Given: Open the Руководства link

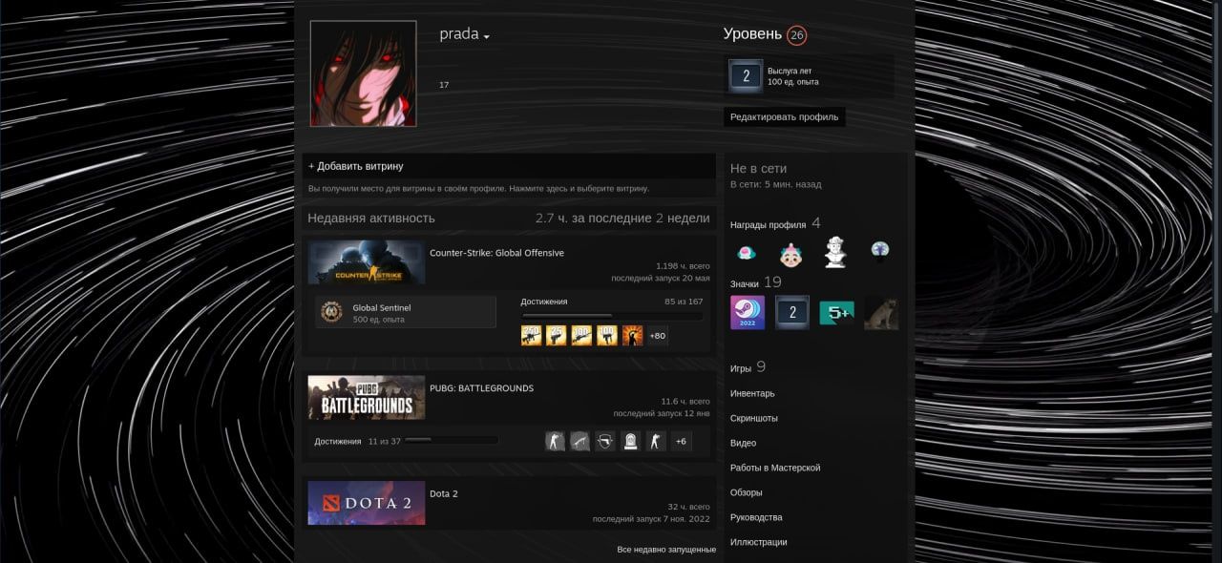Looking at the screenshot, I should pyautogui.click(x=756, y=517).
